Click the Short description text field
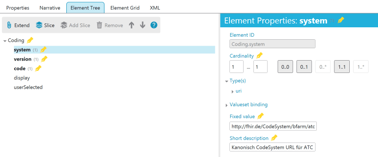 tap(272, 147)
